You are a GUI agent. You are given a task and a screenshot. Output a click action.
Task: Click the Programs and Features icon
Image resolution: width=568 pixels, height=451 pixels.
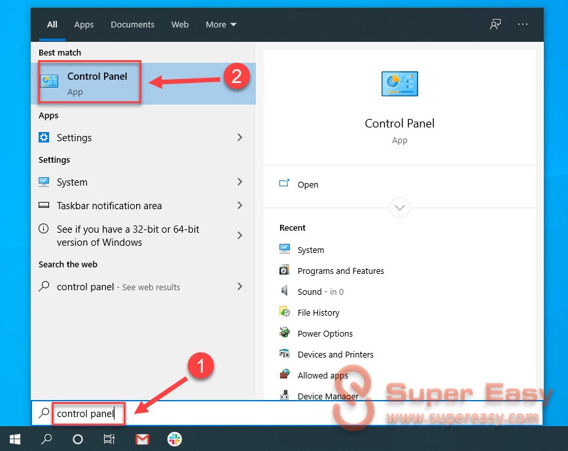285,270
